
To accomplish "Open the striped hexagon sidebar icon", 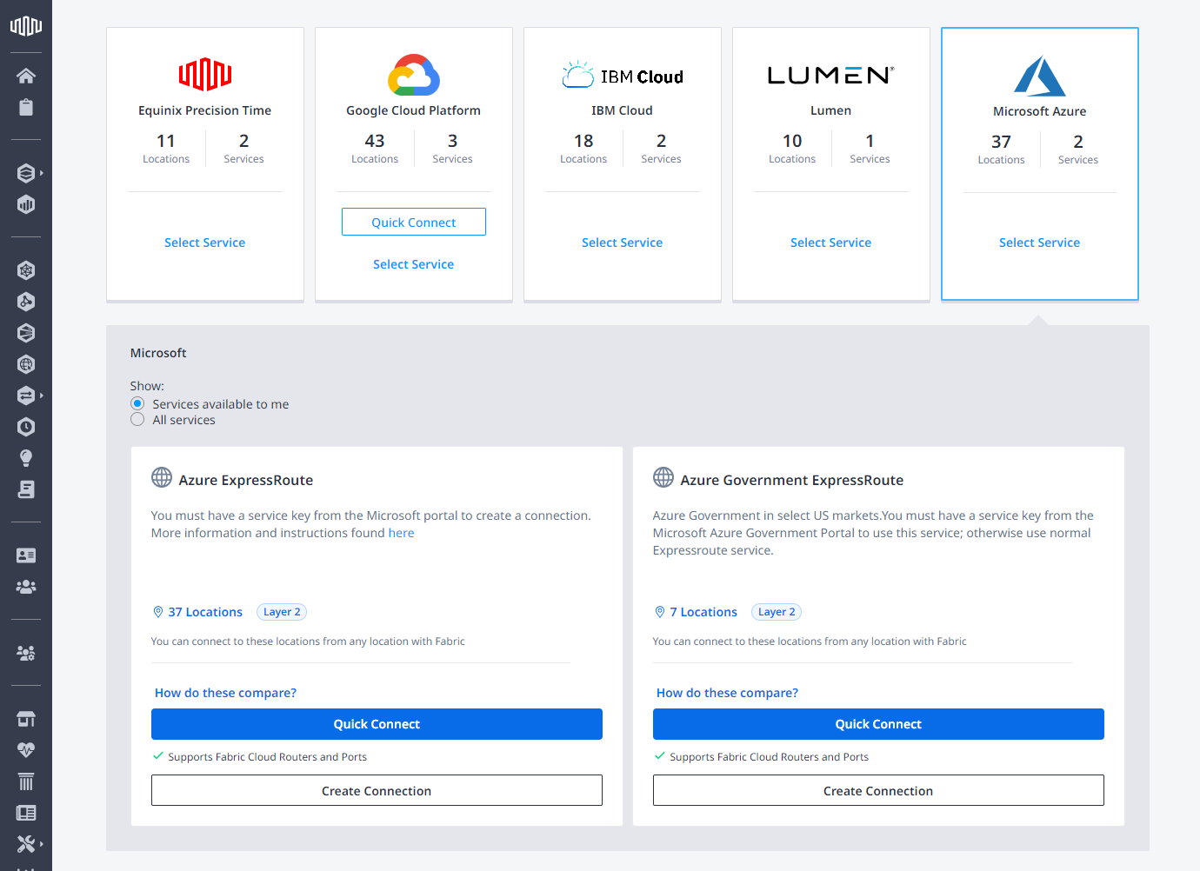I will (x=26, y=333).
